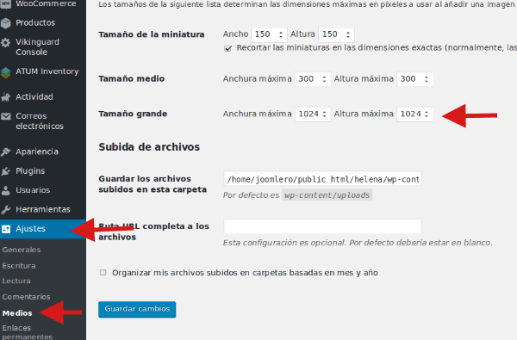
Task: Open the Apariencia menu item
Action: pyautogui.click(x=37, y=151)
